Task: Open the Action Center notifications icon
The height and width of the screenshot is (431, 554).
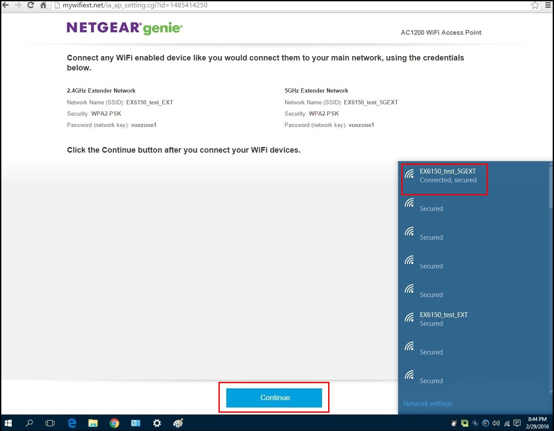Action: [517, 423]
